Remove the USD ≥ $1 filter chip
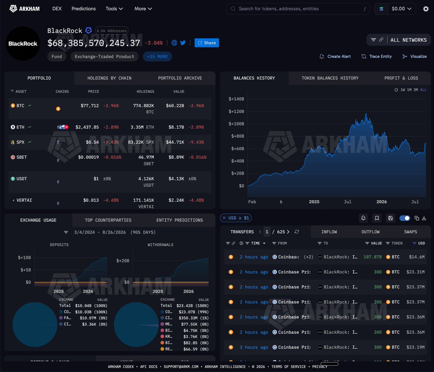The image size is (434, 372). click(x=224, y=218)
